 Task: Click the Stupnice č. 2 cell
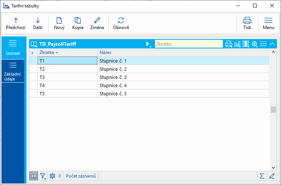click(x=183, y=69)
